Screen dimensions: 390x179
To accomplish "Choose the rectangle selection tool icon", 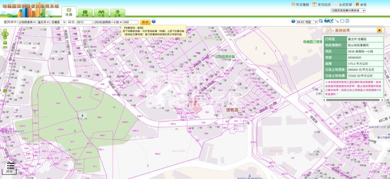I will pos(342,21).
